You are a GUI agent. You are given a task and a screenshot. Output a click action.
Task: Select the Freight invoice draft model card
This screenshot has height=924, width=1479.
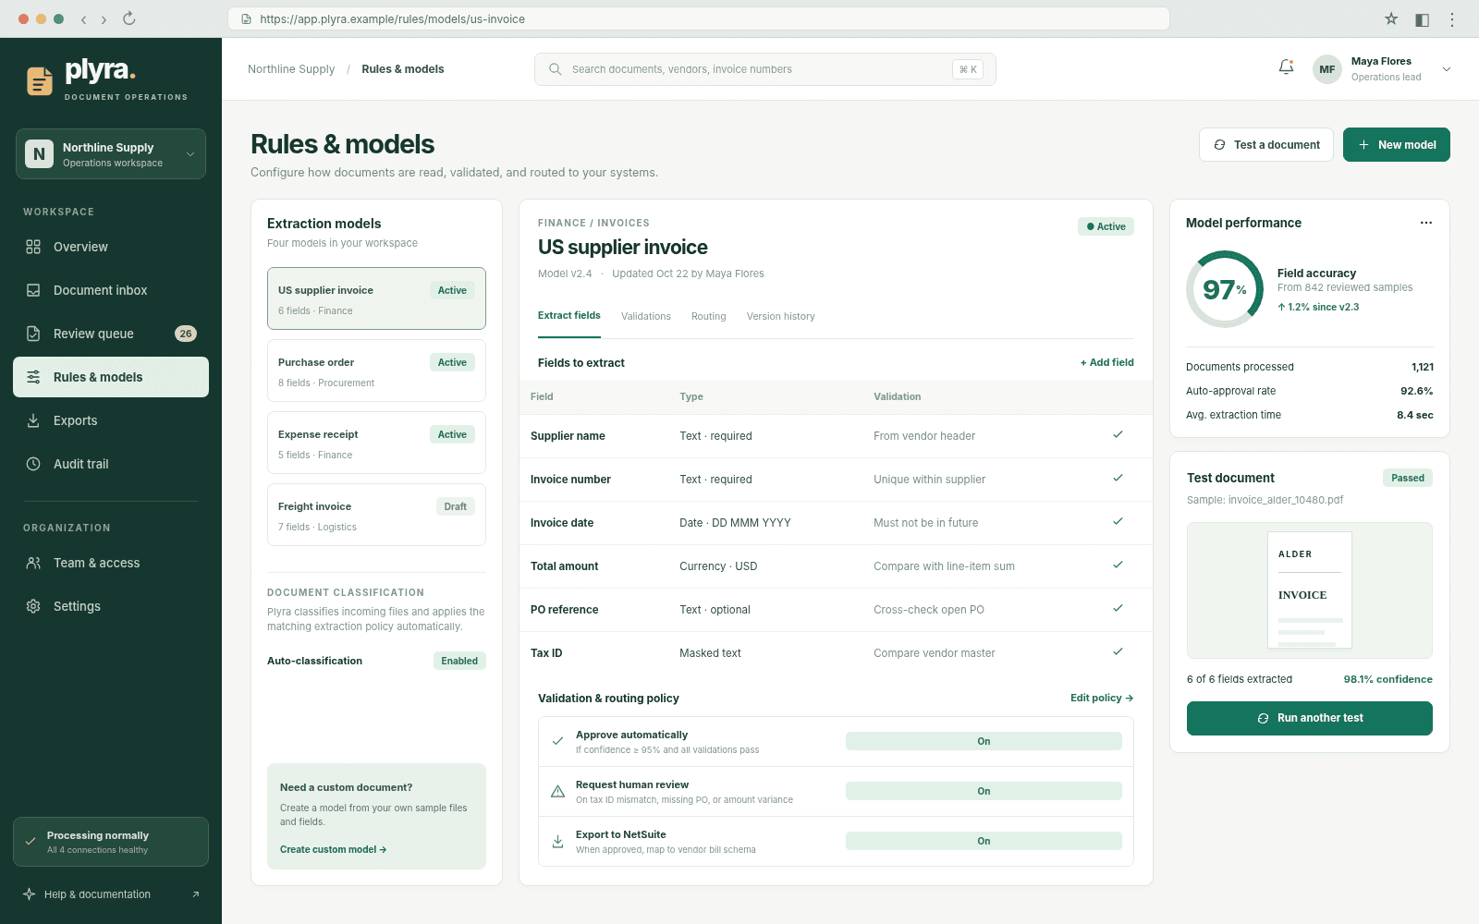point(376,515)
